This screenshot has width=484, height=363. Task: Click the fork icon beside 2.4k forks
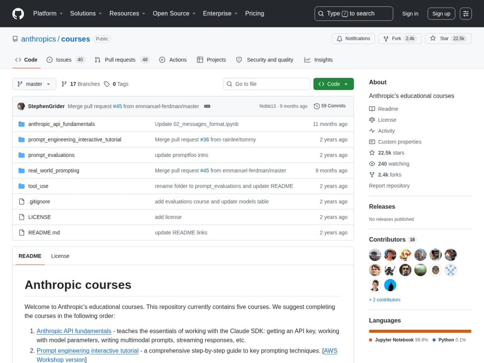(372, 175)
